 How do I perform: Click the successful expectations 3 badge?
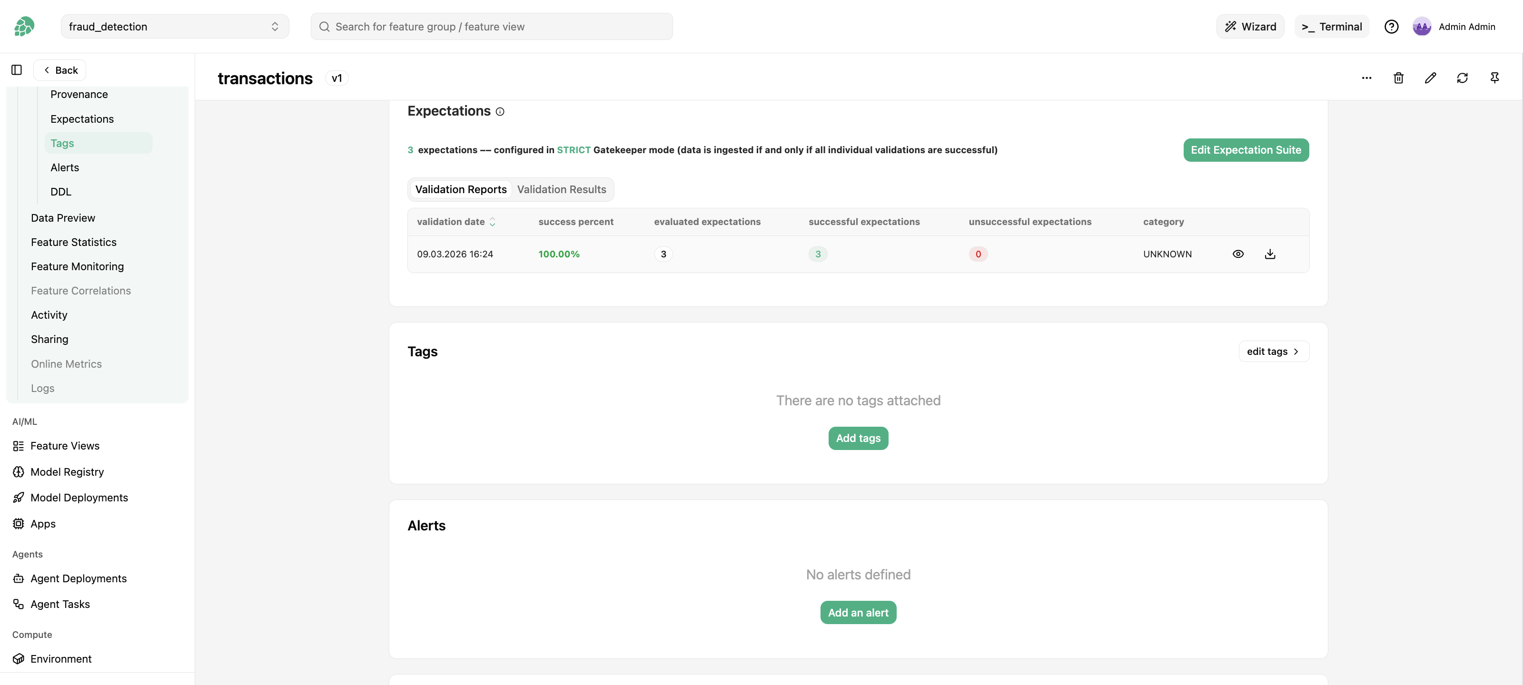[818, 254]
